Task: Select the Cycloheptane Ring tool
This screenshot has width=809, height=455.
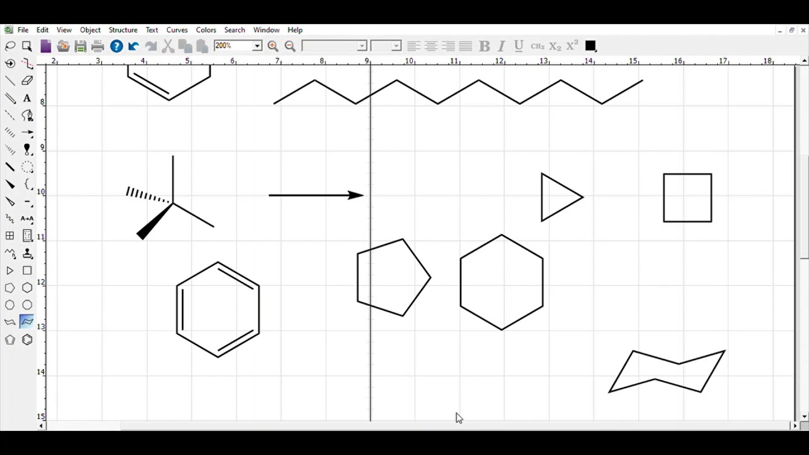Action: pos(10,305)
